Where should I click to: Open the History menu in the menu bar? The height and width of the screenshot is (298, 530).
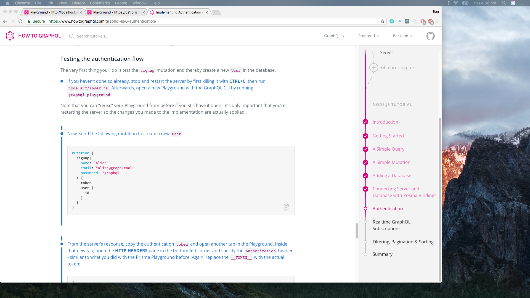pos(78,3)
